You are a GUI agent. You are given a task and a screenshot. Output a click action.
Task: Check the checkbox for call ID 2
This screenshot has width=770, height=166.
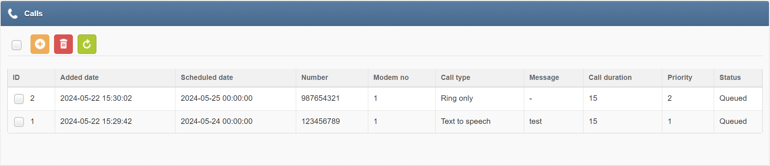click(19, 99)
